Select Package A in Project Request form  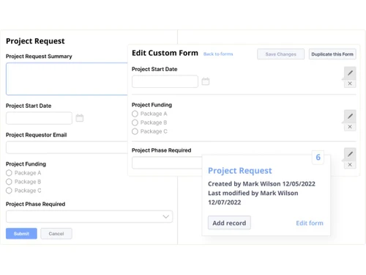9,173
